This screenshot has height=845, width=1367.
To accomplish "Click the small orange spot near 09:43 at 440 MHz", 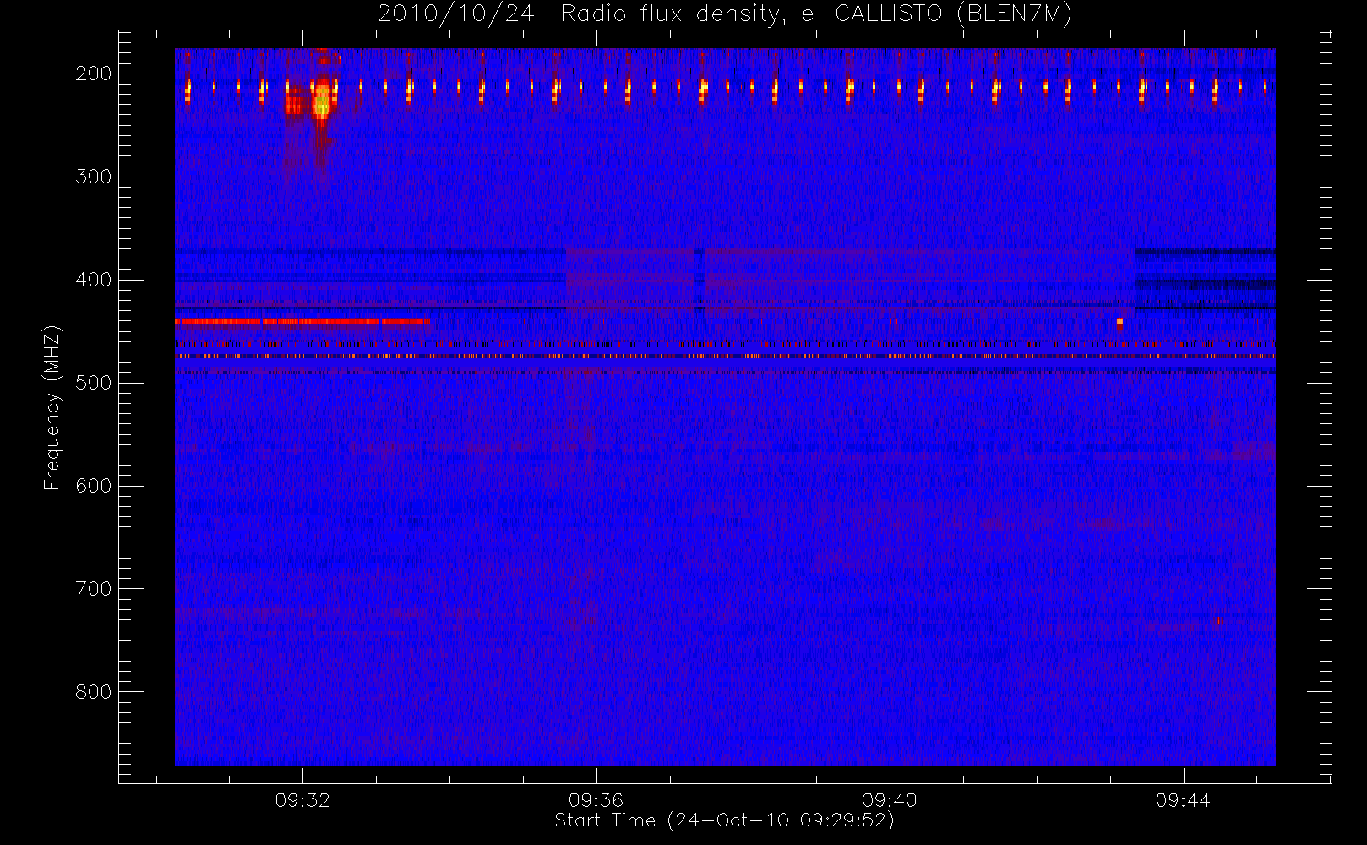I will point(1119,322).
